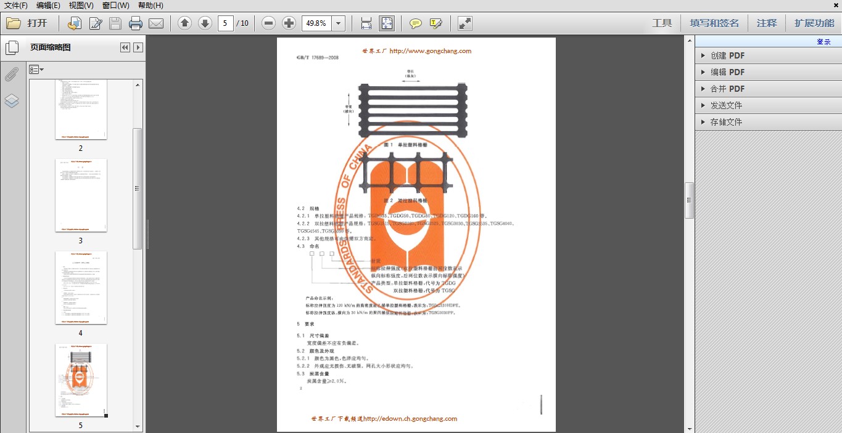842x433 pixels.
Task: Open the 注释 pane
Action: 767,23
